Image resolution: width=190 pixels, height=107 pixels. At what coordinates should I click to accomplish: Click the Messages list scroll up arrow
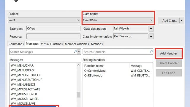coord(78,65)
